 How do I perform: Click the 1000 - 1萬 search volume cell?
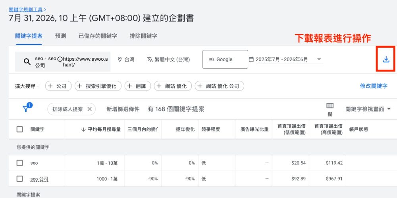107,179
